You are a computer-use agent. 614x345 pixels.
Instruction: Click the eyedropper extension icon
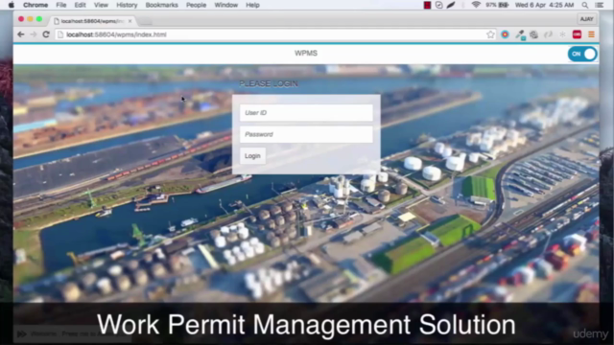click(x=520, y=34)
